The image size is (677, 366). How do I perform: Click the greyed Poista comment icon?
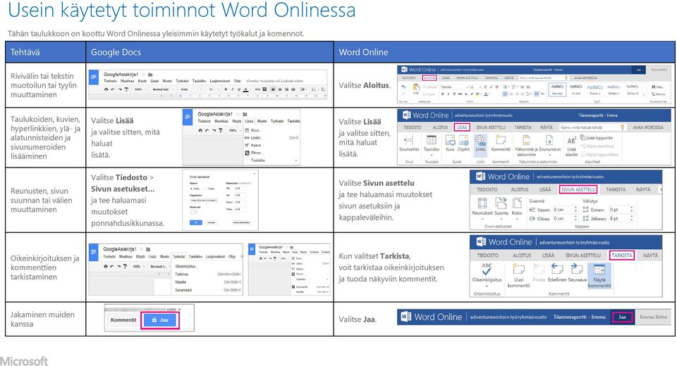pyautogui.click(x=538, y=270)
